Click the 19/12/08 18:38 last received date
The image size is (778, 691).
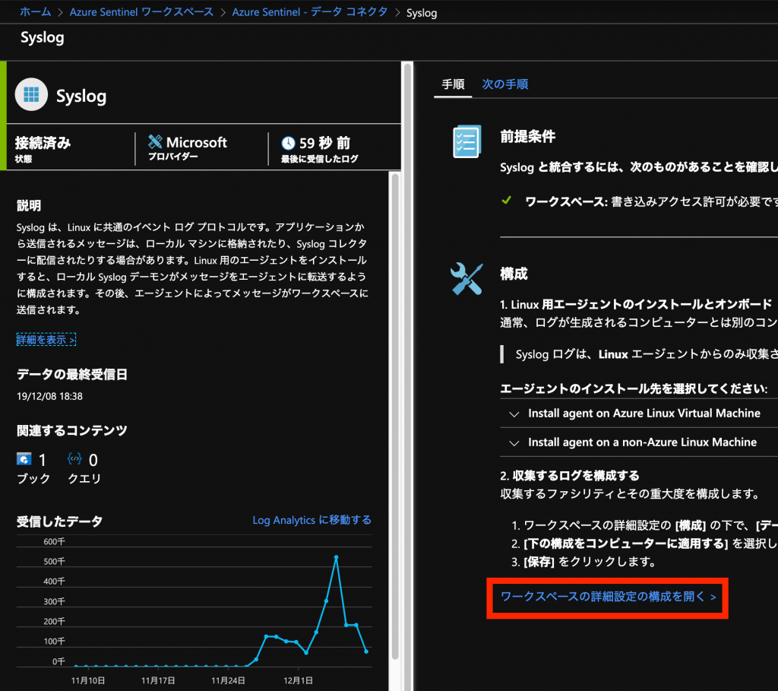pyautogui.click(x=49, y=396)
